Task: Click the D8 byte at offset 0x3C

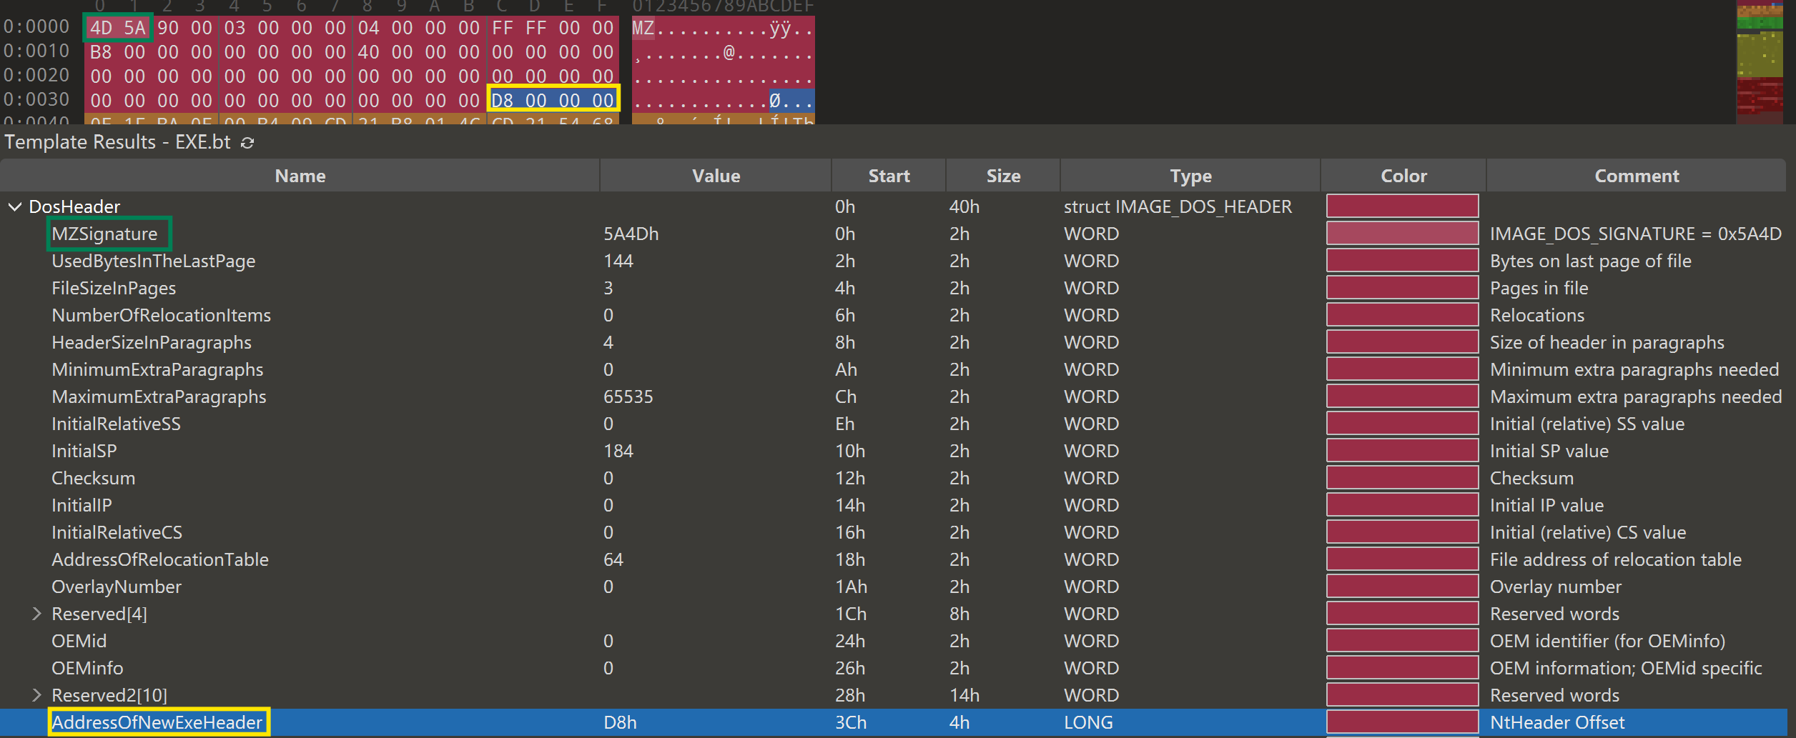Action: pyautogui.click(x=502, y=101)
